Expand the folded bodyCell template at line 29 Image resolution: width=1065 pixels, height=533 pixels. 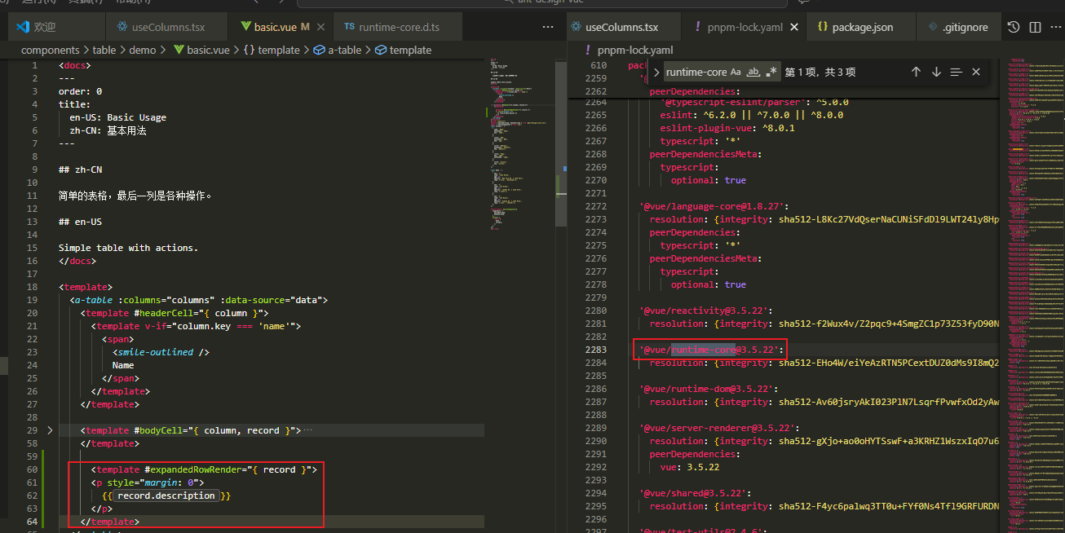tap(49, 430)
